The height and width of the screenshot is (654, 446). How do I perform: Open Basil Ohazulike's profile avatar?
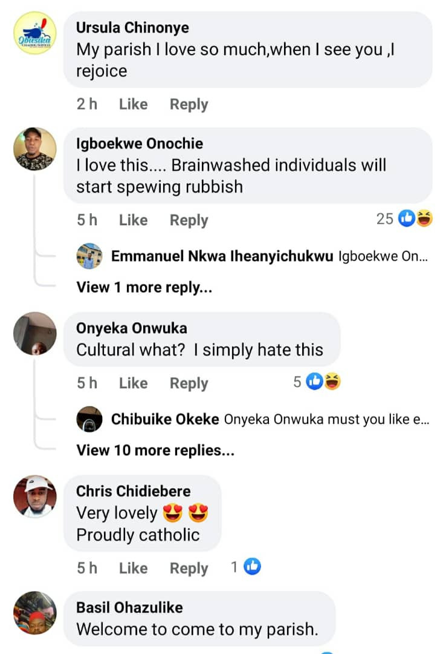tap(35, 613)
